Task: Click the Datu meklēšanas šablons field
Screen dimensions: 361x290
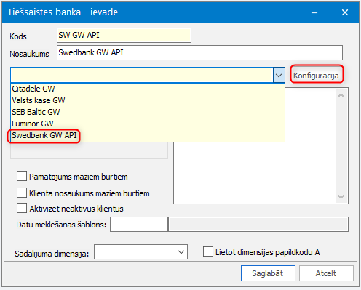Action: point(139,225)
